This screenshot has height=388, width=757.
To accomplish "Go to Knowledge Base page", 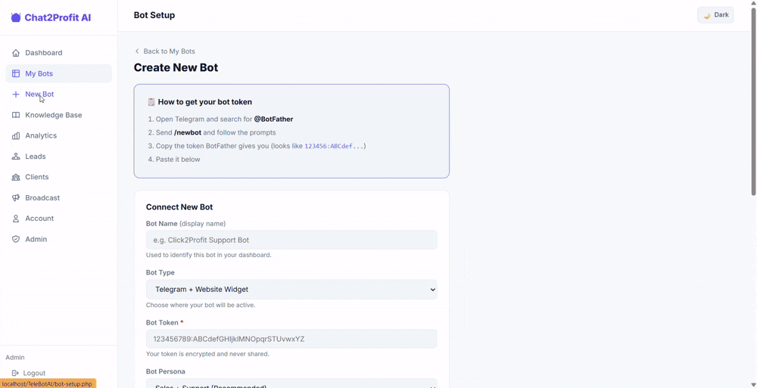I will [58, 115].
